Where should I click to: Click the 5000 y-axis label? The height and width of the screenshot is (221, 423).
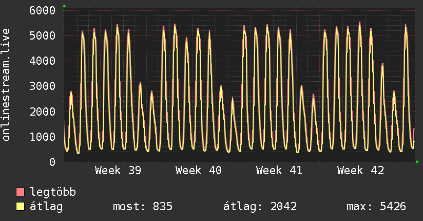click(x=43, y=35)
